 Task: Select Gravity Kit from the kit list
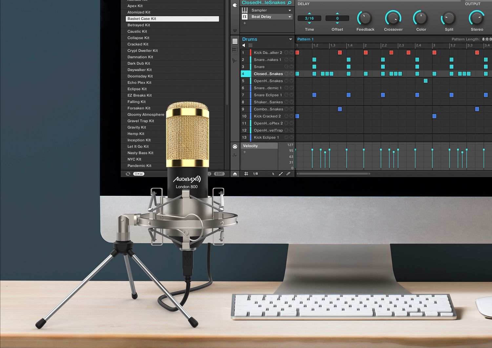137,127
